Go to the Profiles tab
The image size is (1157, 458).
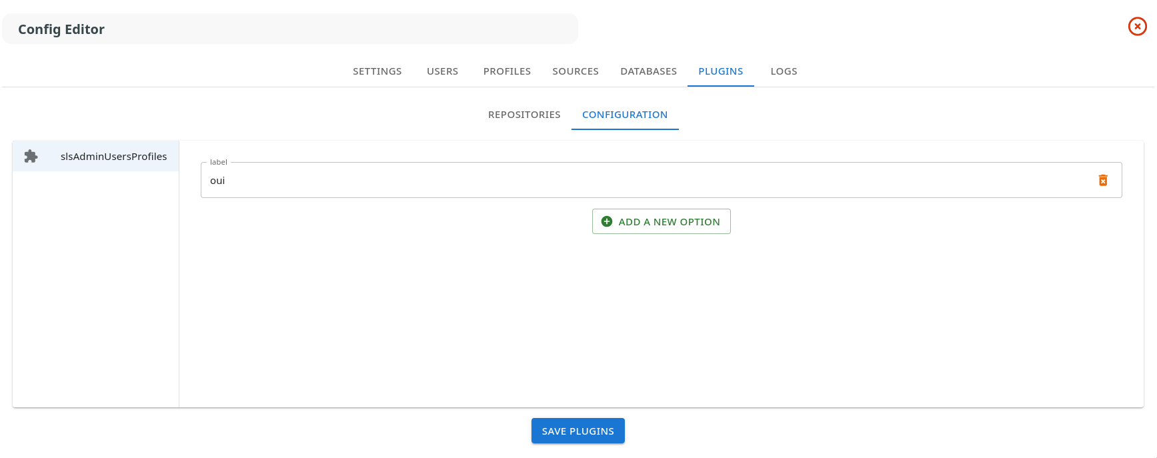click(507, 71)
